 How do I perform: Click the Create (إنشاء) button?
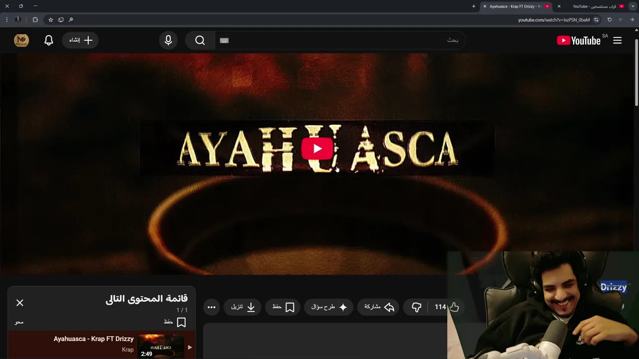click(x=80, y=40)
